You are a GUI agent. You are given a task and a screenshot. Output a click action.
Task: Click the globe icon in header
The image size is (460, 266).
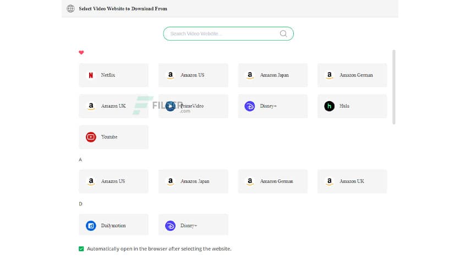pyautogui.click(x=70, y=9)
